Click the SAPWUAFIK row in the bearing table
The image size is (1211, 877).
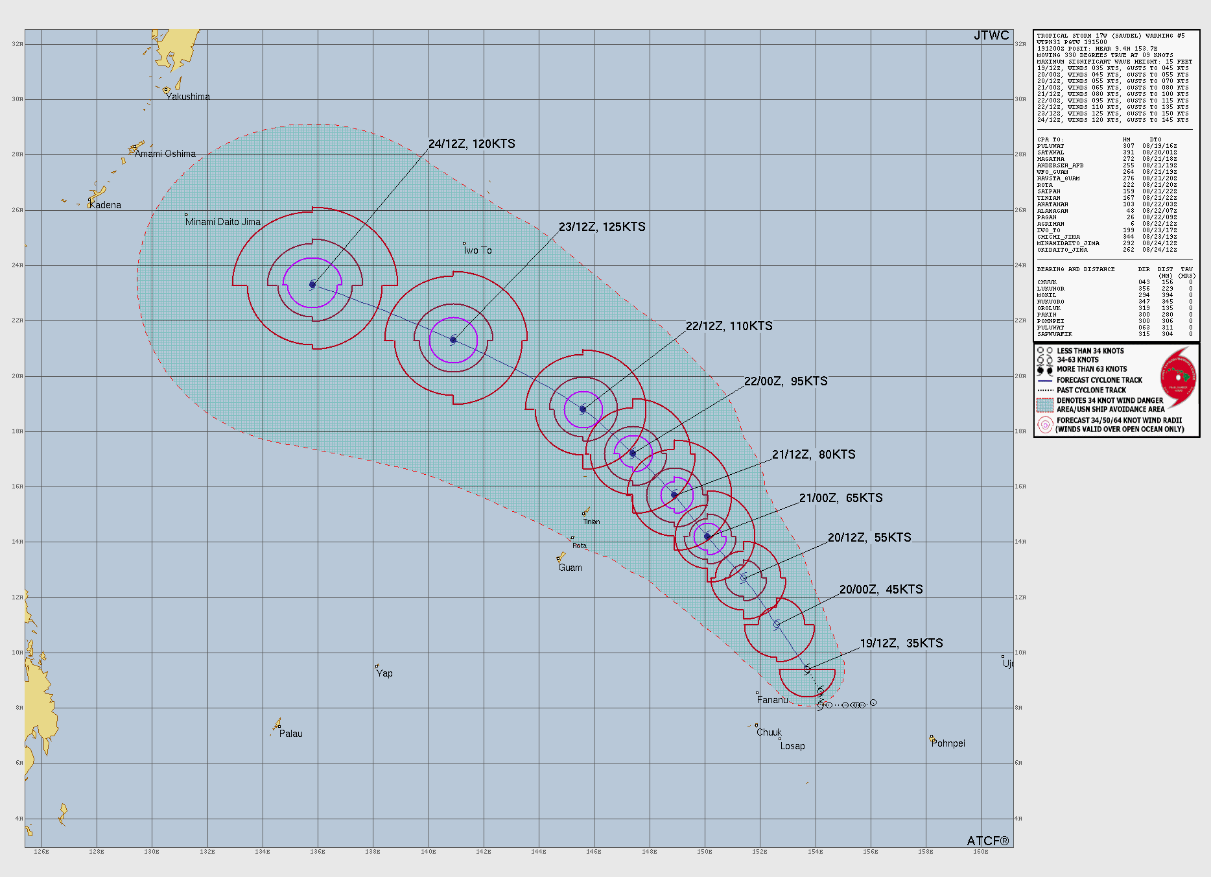[1114, 334]
